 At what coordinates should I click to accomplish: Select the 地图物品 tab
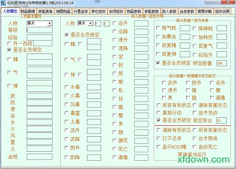pyautogui.click(x=63, y=11)
